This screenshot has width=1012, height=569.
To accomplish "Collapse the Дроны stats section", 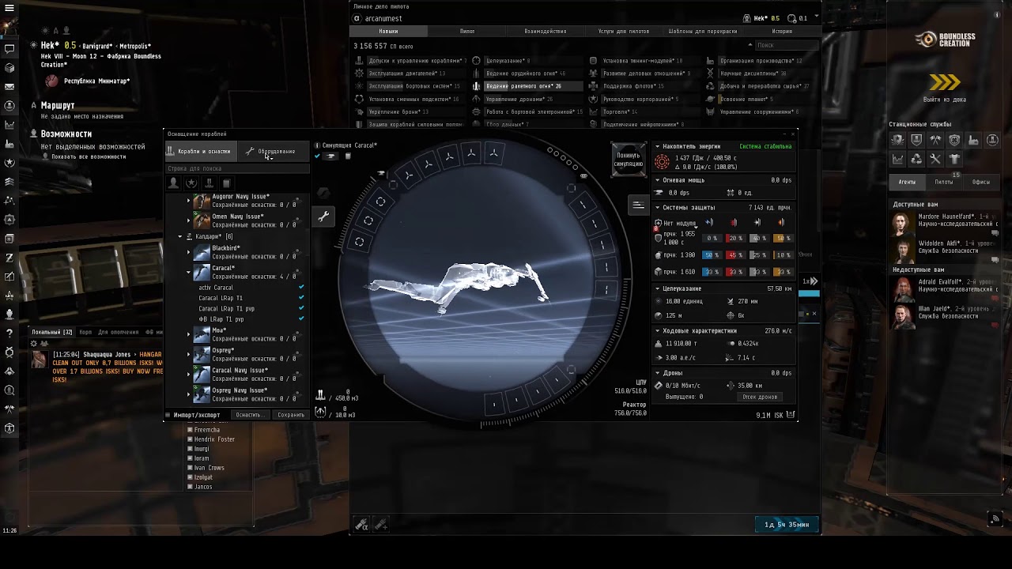I will tap(657, 373).
